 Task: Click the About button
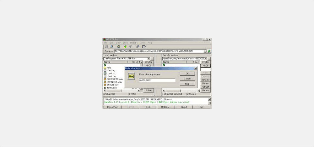pyautogui.click(x=184, y=107)
